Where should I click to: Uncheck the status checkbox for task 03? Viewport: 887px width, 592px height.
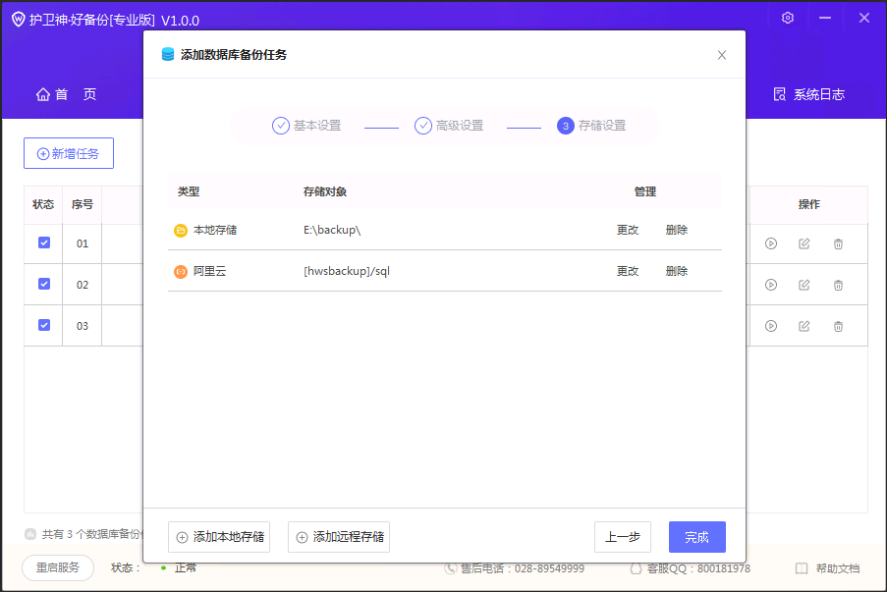(44, 325)
